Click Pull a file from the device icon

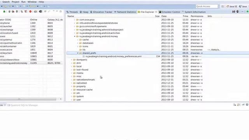click(233, 12)
